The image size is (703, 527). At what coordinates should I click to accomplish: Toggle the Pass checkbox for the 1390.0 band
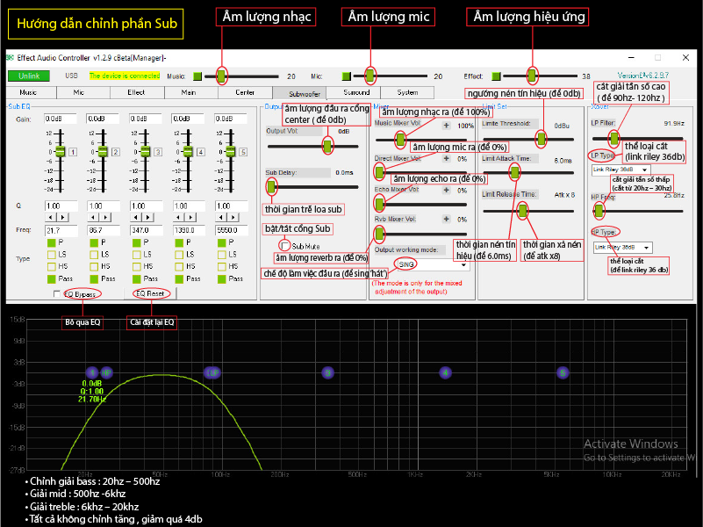[x=179, y=279]
